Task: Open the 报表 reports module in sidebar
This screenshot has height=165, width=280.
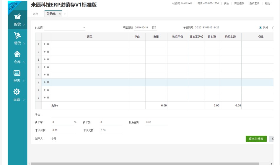Action: click(17, 76)
